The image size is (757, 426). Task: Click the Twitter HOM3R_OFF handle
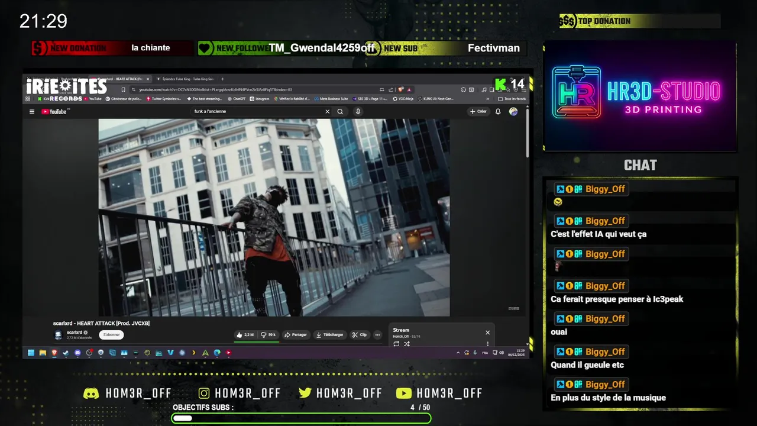coord(350,393)
